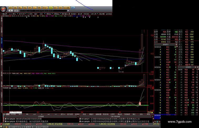
Task: Select the 均线角度 indicator tab
Action: coord(127,114)
